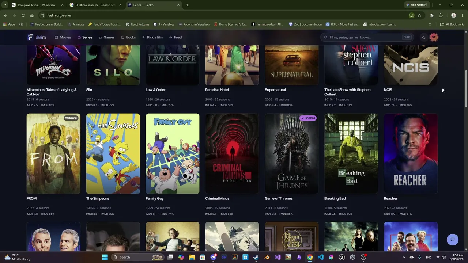This screenshot has height=263, width=468.
Task: Open the Apps bookmark shortcut
Action: (x=9, y=24)
